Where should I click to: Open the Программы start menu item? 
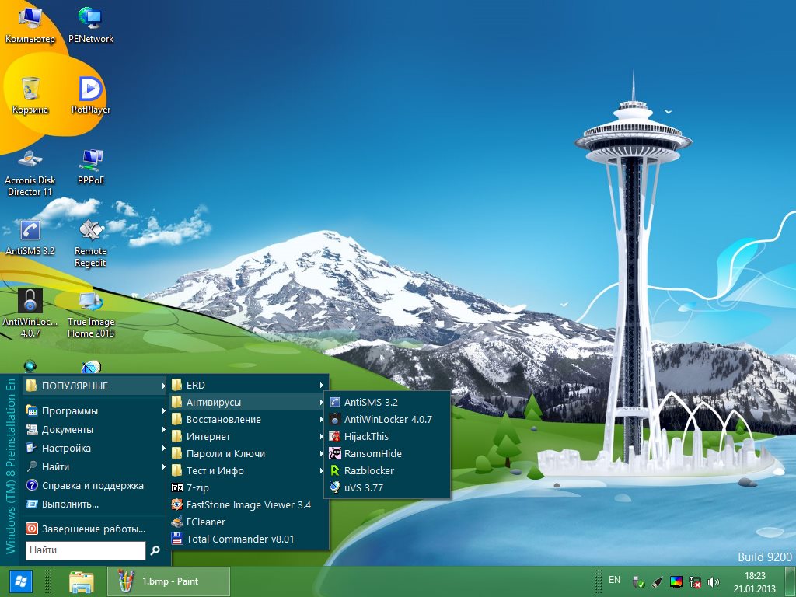point(96,410)
